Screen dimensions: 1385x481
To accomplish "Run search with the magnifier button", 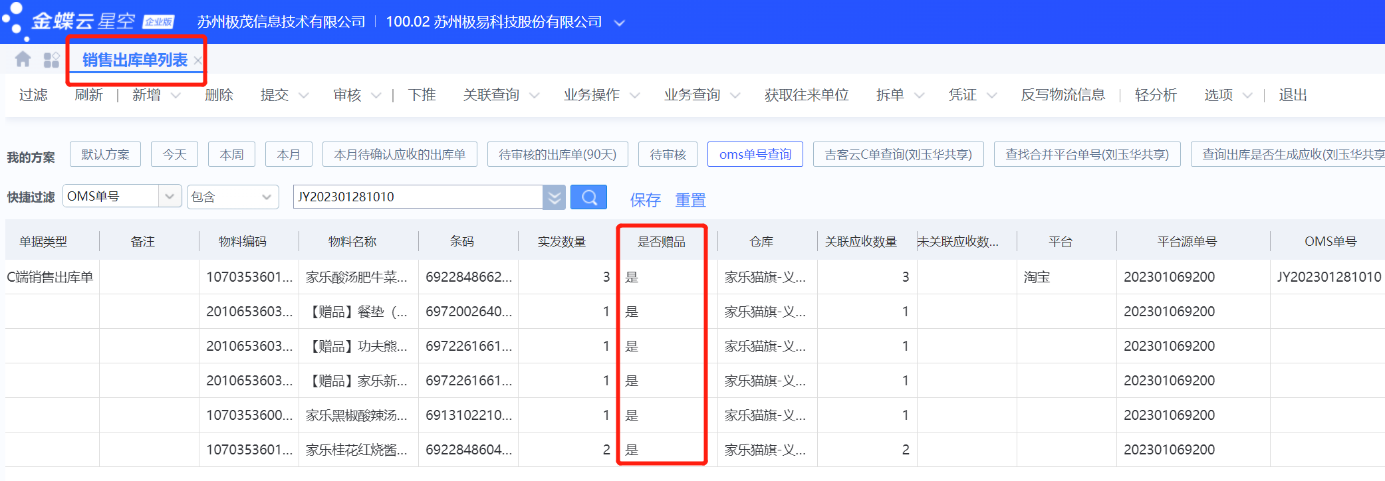I will point(589,197).
